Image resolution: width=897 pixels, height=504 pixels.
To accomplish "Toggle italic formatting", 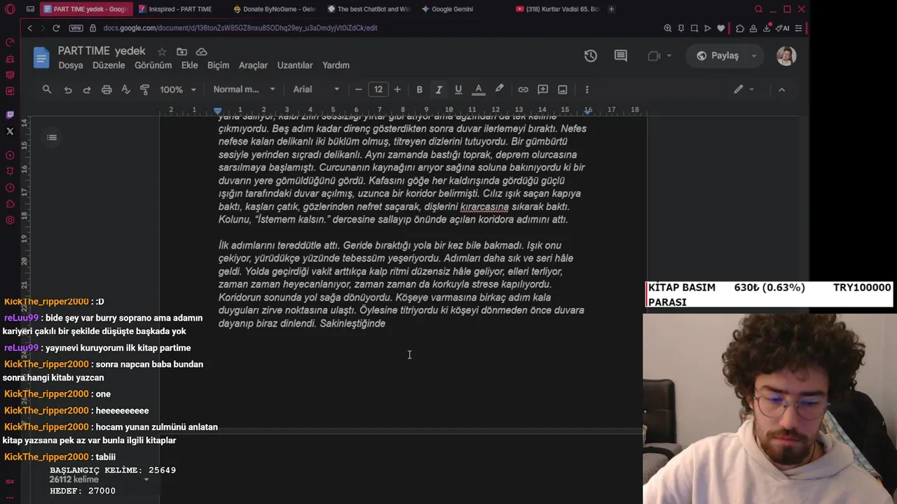I will pyautogui.click(x=439, y=90).
